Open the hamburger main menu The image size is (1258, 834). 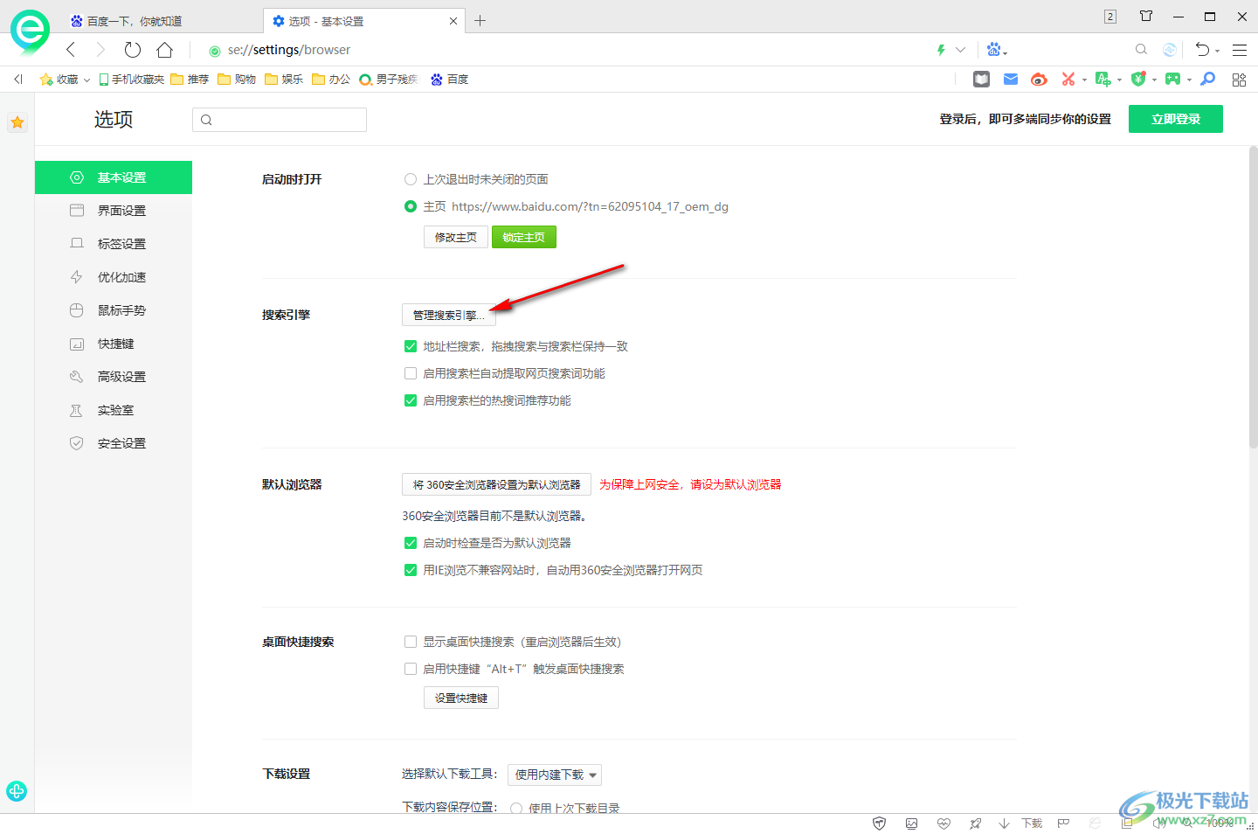click(x=1240, y=50)
